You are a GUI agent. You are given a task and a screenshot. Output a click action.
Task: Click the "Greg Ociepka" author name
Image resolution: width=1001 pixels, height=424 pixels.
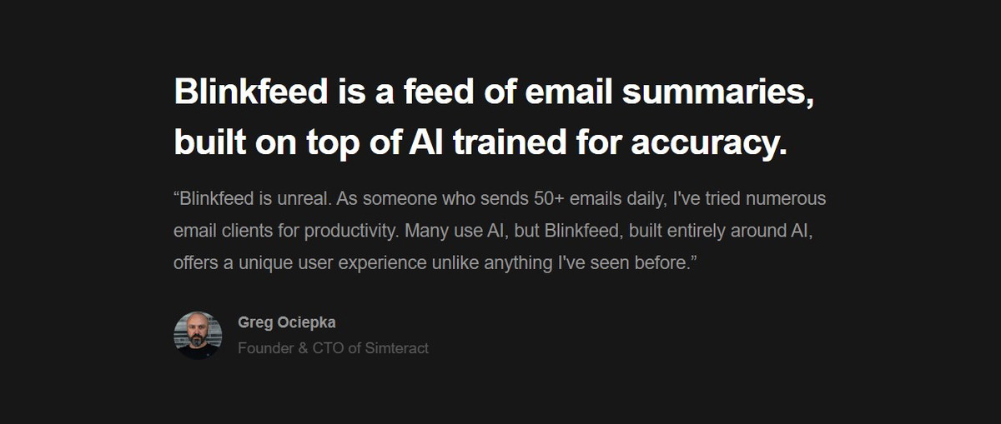tap(287, 322)
